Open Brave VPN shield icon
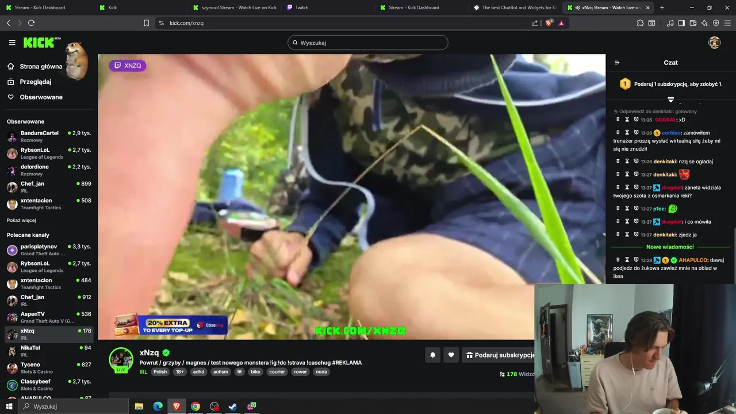 [716, 23]
